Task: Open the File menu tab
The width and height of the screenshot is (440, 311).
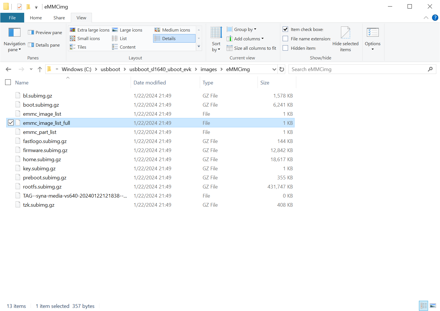Action: click(12, 18)
